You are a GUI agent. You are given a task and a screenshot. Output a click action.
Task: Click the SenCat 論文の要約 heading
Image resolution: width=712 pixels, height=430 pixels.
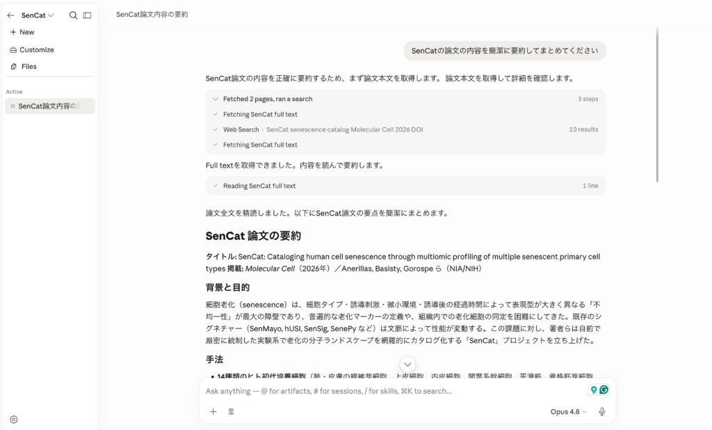coord(253,236)
